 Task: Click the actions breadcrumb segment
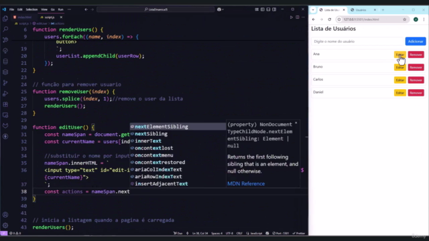[58, 23]
